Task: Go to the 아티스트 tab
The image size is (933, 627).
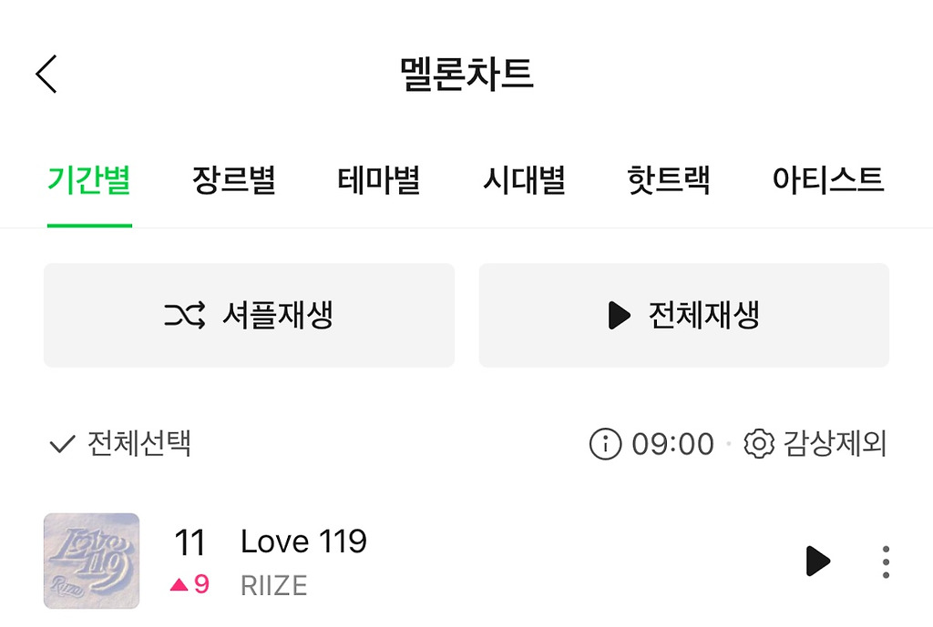Action: tap(827, 179)
